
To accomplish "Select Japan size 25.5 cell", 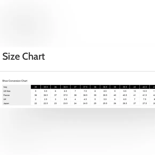I will (x=105, y=103).
